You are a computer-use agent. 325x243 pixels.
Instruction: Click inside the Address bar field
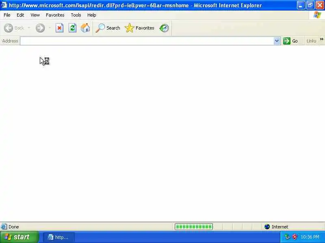coord(147,41)
